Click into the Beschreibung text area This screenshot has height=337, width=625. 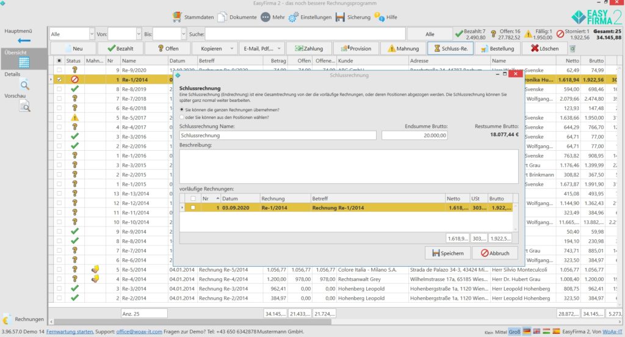tap(349, 166)
